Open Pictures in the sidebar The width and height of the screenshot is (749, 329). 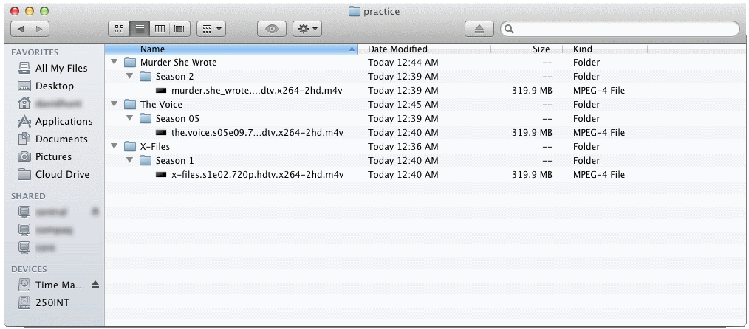(x=45, y=156)
